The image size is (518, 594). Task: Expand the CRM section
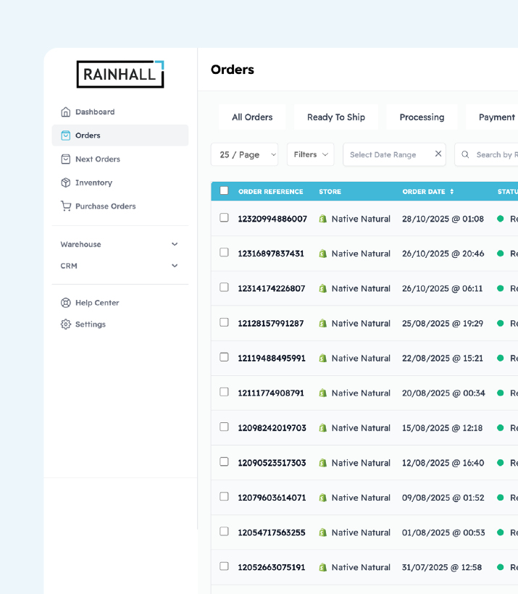tap(120, 266)
